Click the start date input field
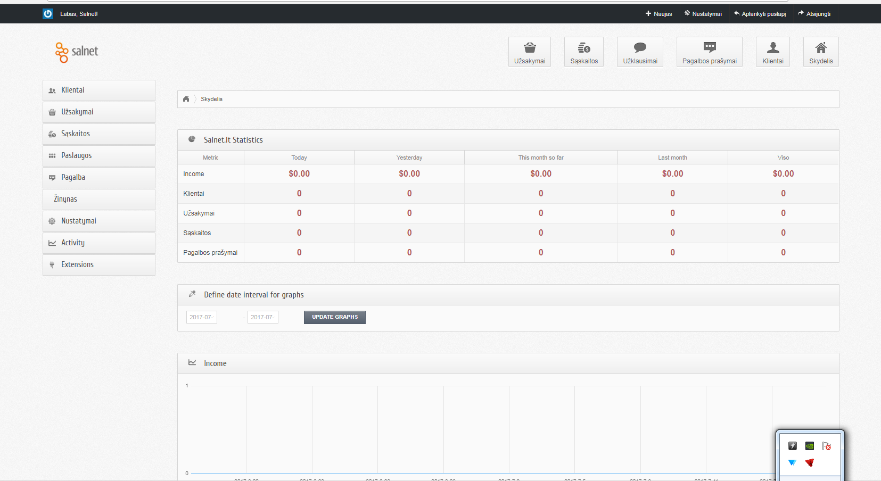881x481 pixels. 202,317
